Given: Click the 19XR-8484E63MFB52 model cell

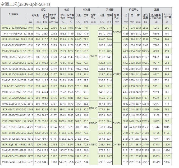Looking at the screenshot, I should [x=14, y=162].
